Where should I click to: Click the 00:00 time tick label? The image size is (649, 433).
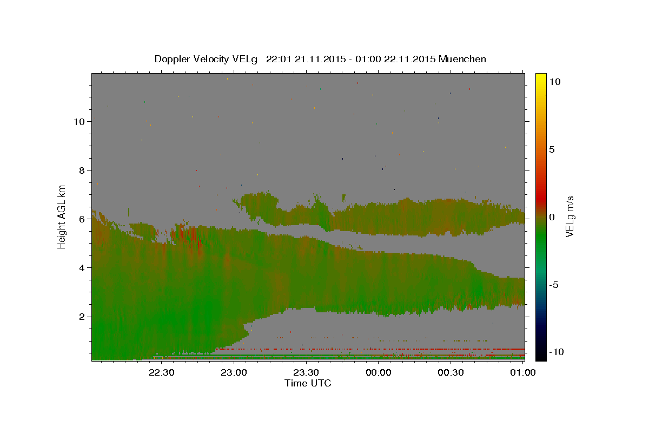pyautogui.click(x=379, y=372)
